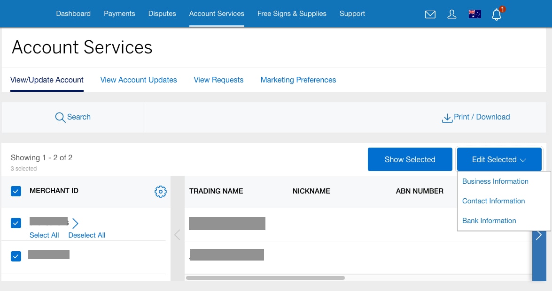This screenshot has width=552, height=291.
Task: Click the 'Showing 1 - 2 of 2' text
Action: 41,157
